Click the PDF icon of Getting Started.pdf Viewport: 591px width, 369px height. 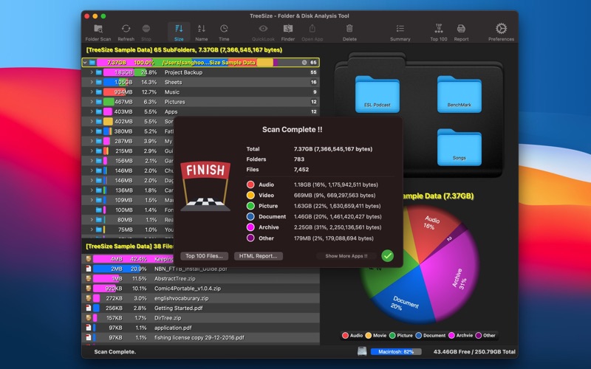coord(88,308)
